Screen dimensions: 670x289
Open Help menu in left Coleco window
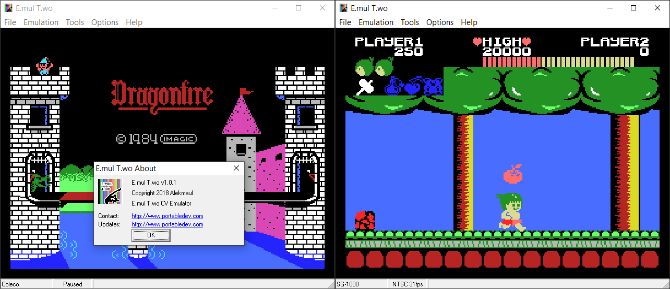[134, 22]
